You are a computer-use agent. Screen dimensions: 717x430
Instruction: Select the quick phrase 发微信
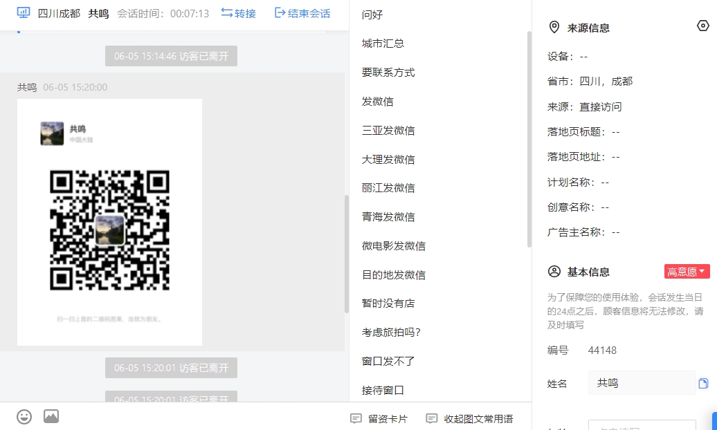[x=377, y=102]
